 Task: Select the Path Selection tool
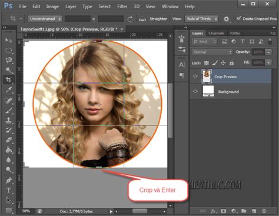(8, 200)
